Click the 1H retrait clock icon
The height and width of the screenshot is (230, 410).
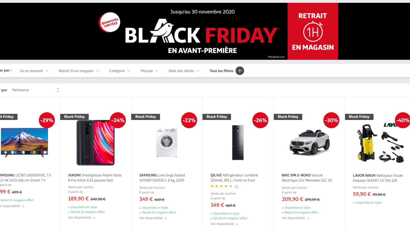click(x=313, y=32)
